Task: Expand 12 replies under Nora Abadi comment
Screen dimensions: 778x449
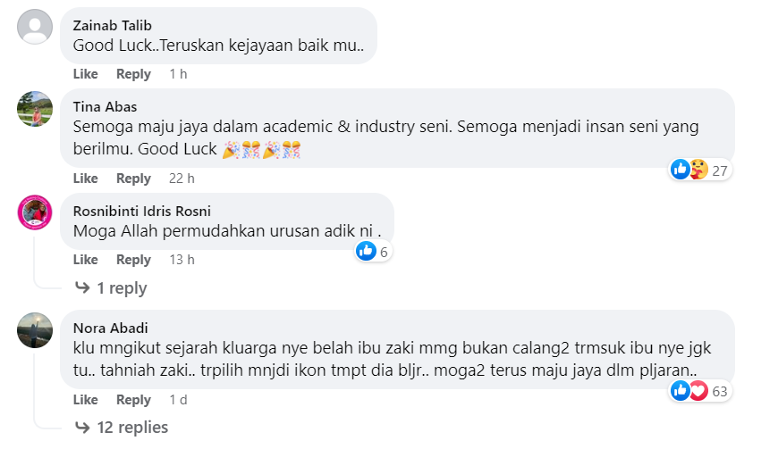Action: pyautogui.click(x=132, y=427)
